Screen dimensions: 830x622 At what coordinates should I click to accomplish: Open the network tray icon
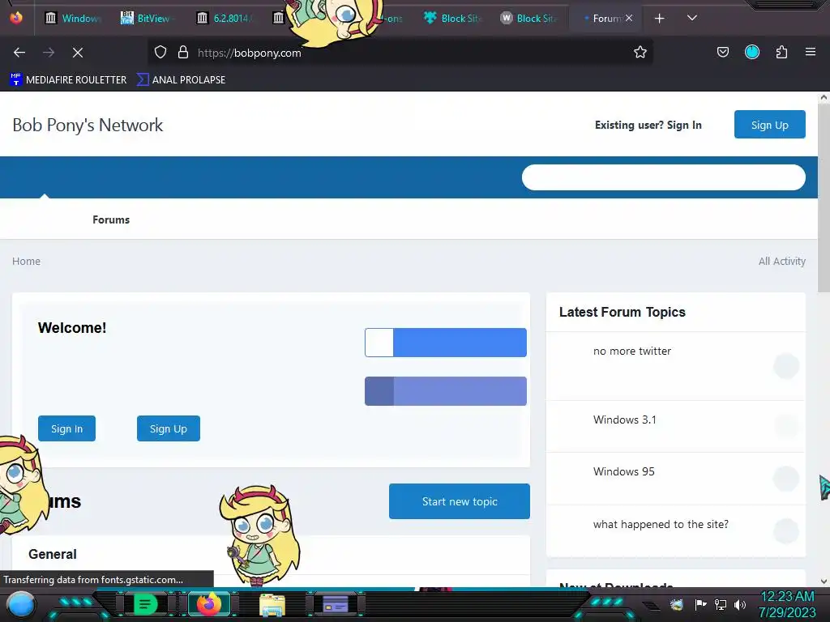click(x=720, y=604)
